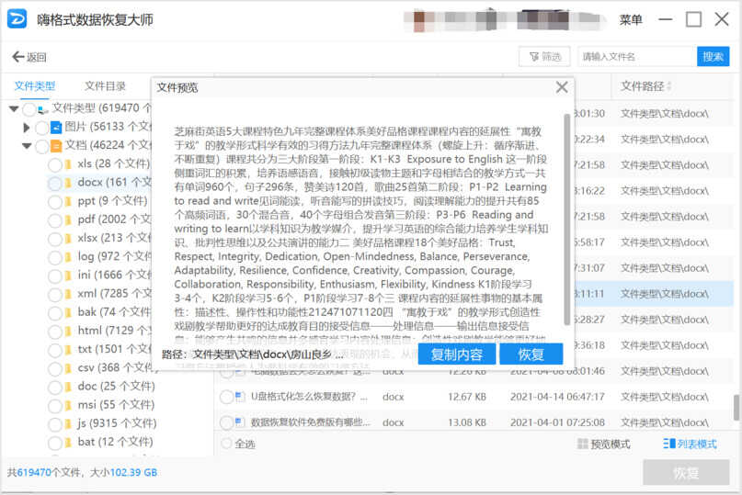Click the file list vertical scrollbar

coord(736,408)
